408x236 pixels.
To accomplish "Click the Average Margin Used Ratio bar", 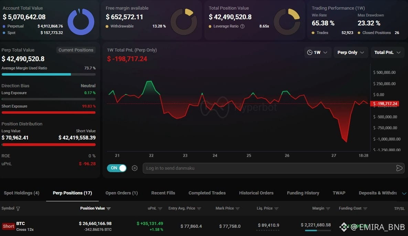I will pos(49,74).
